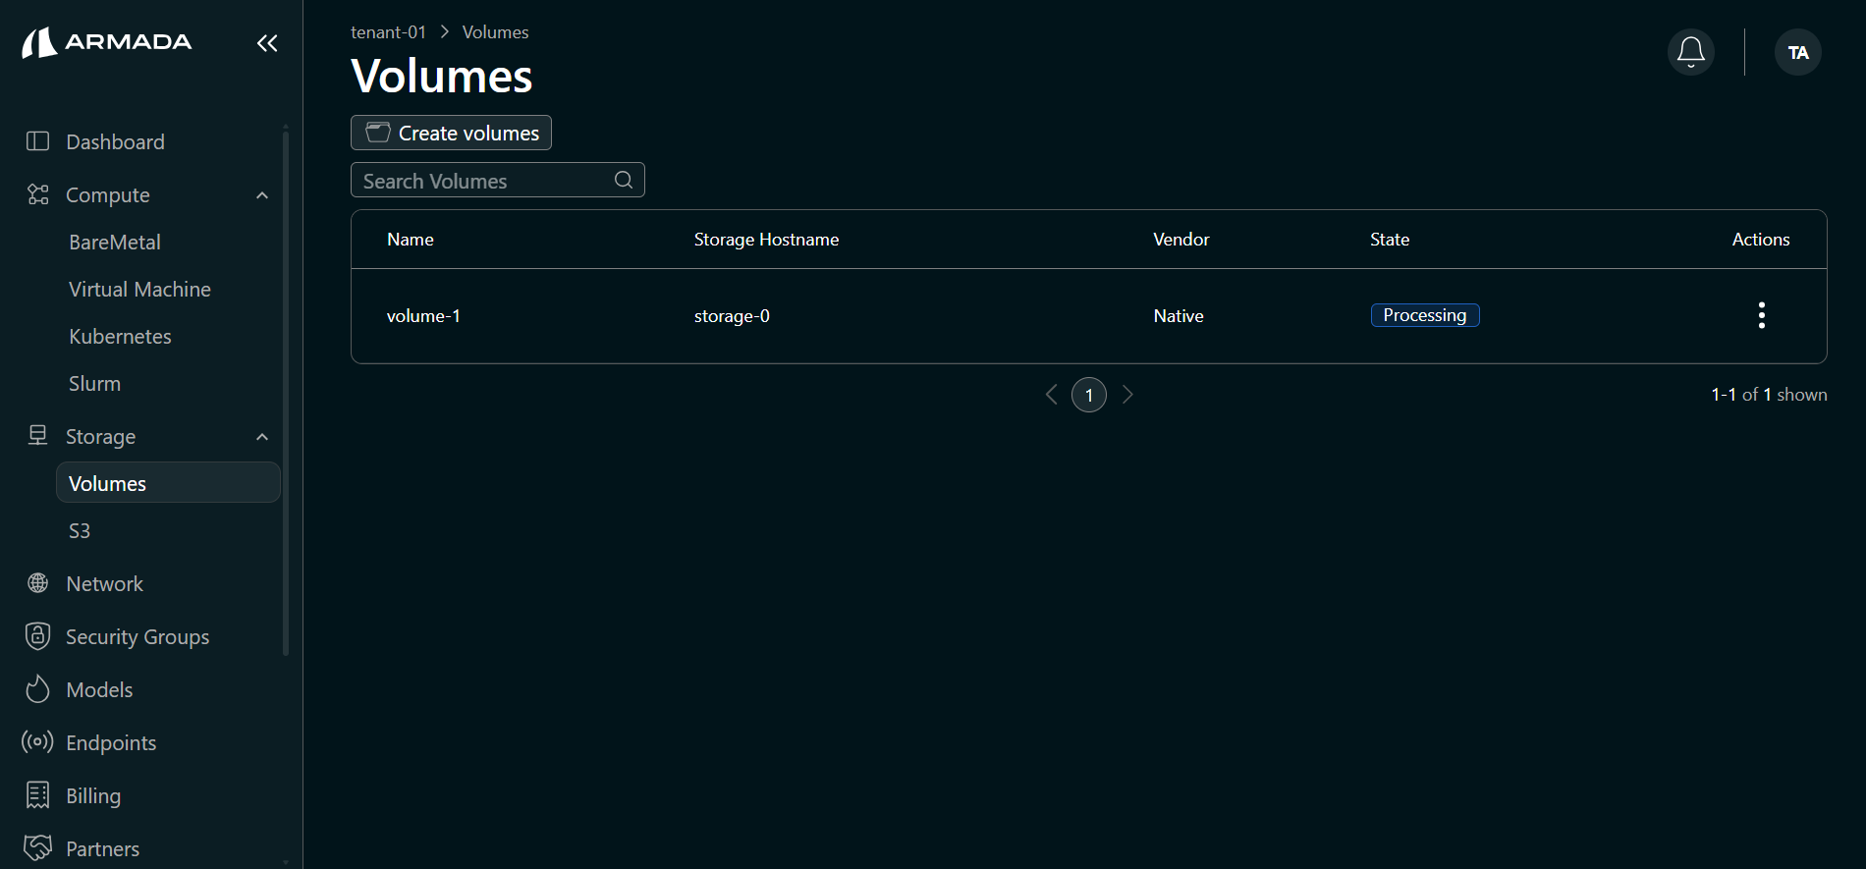This screenshot has width=1866, height=869.
Task: Go to next page arrow
Action: 1127,395
